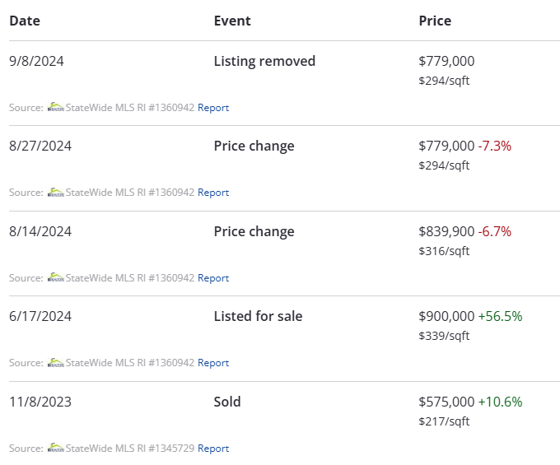Click the $339/sqft value
Image resolution: width=560 pixels, height=465 pixels.
(x=444, y=336)
